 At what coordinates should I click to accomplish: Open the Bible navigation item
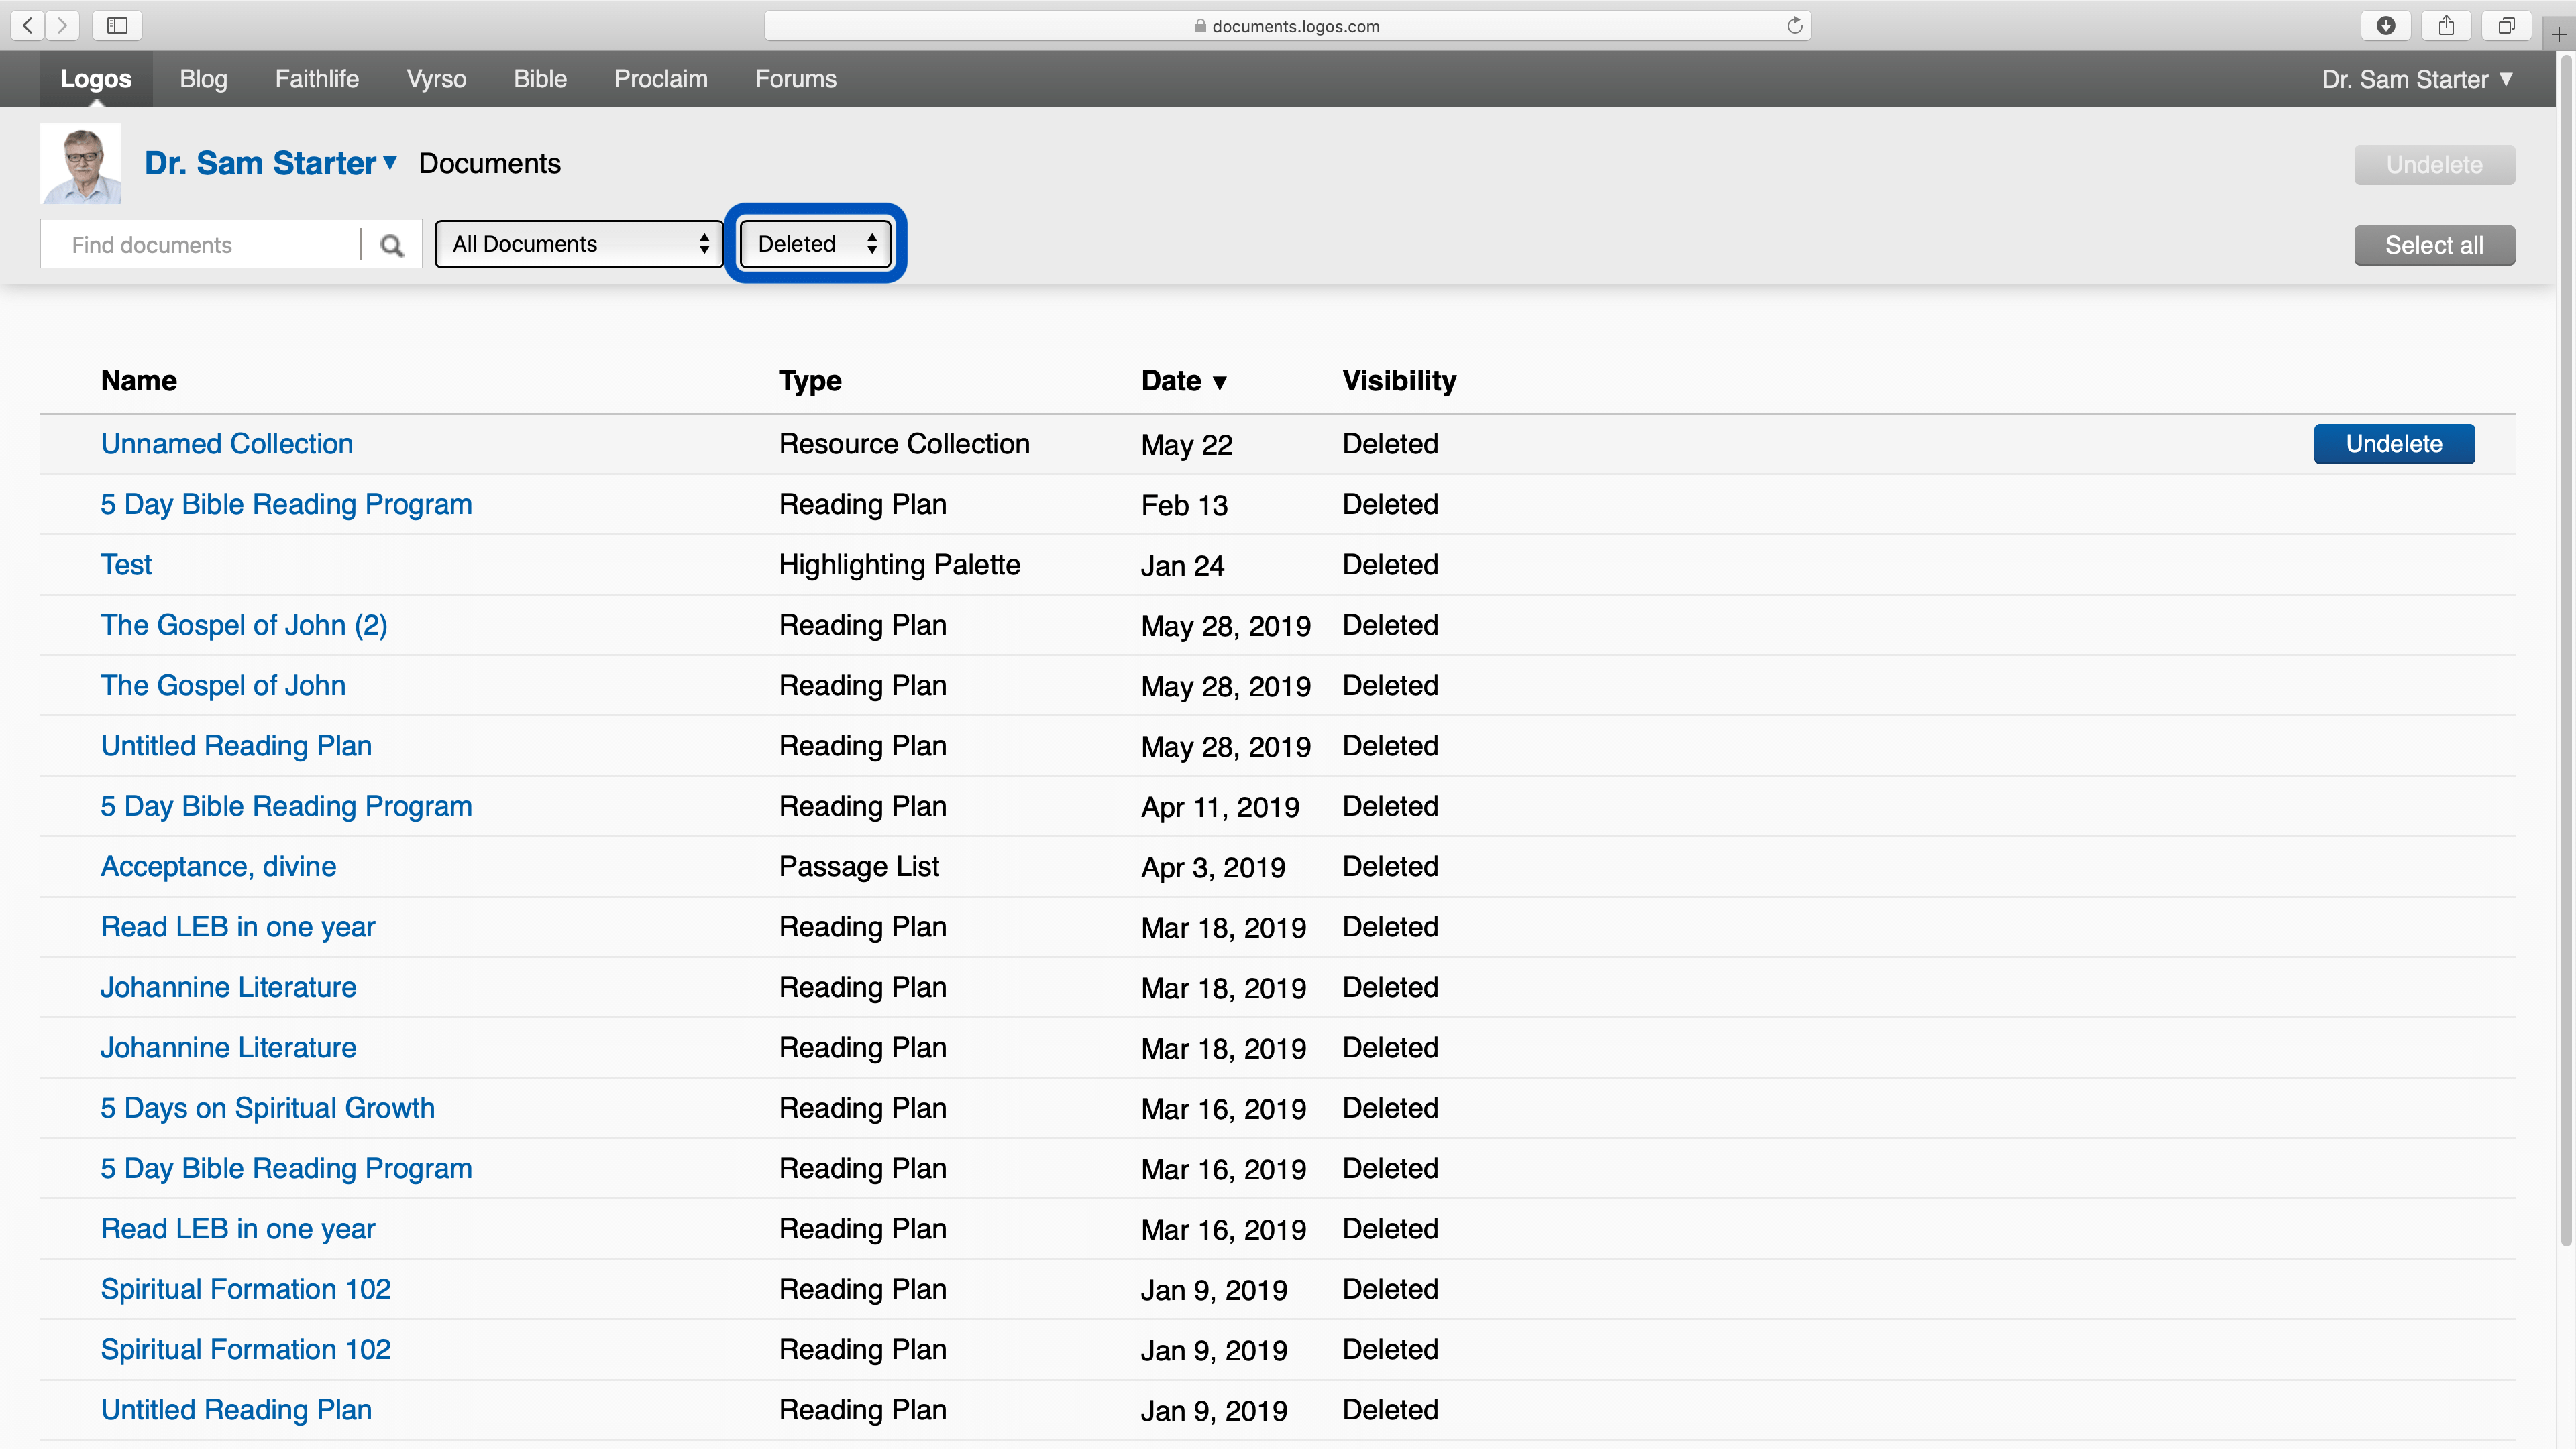click(x=540, y=79)
